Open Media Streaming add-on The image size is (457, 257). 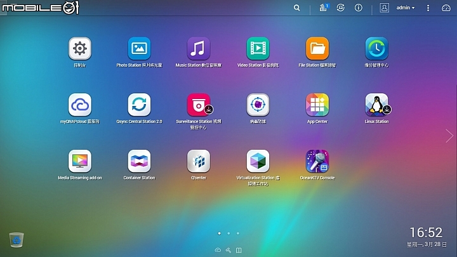point(80,161)
